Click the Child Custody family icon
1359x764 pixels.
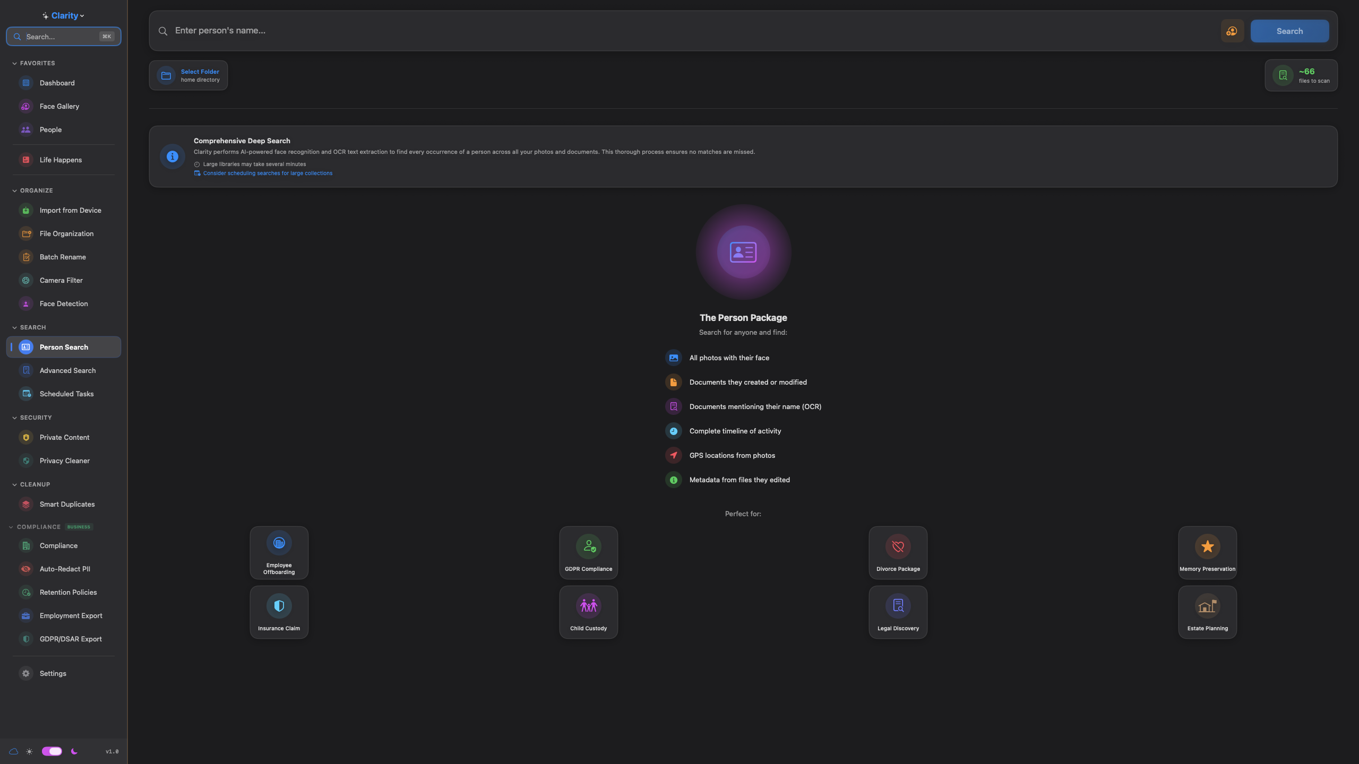coord(588,606)
